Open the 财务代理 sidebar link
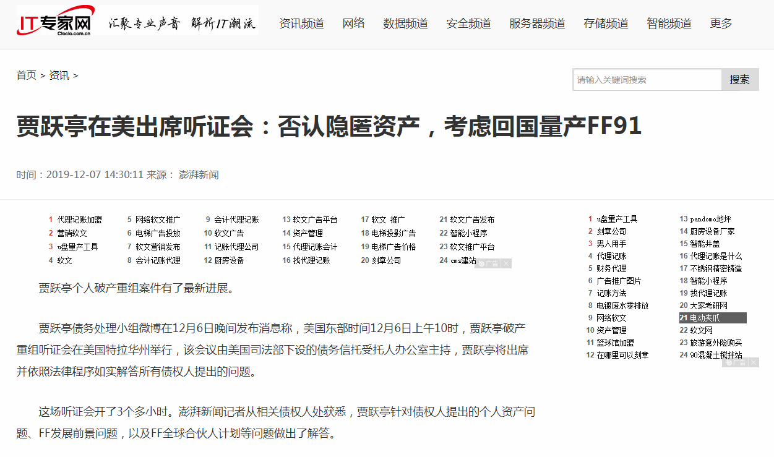Image resolution: width=774 pixels, height=457 pixels. click(611, 268)
